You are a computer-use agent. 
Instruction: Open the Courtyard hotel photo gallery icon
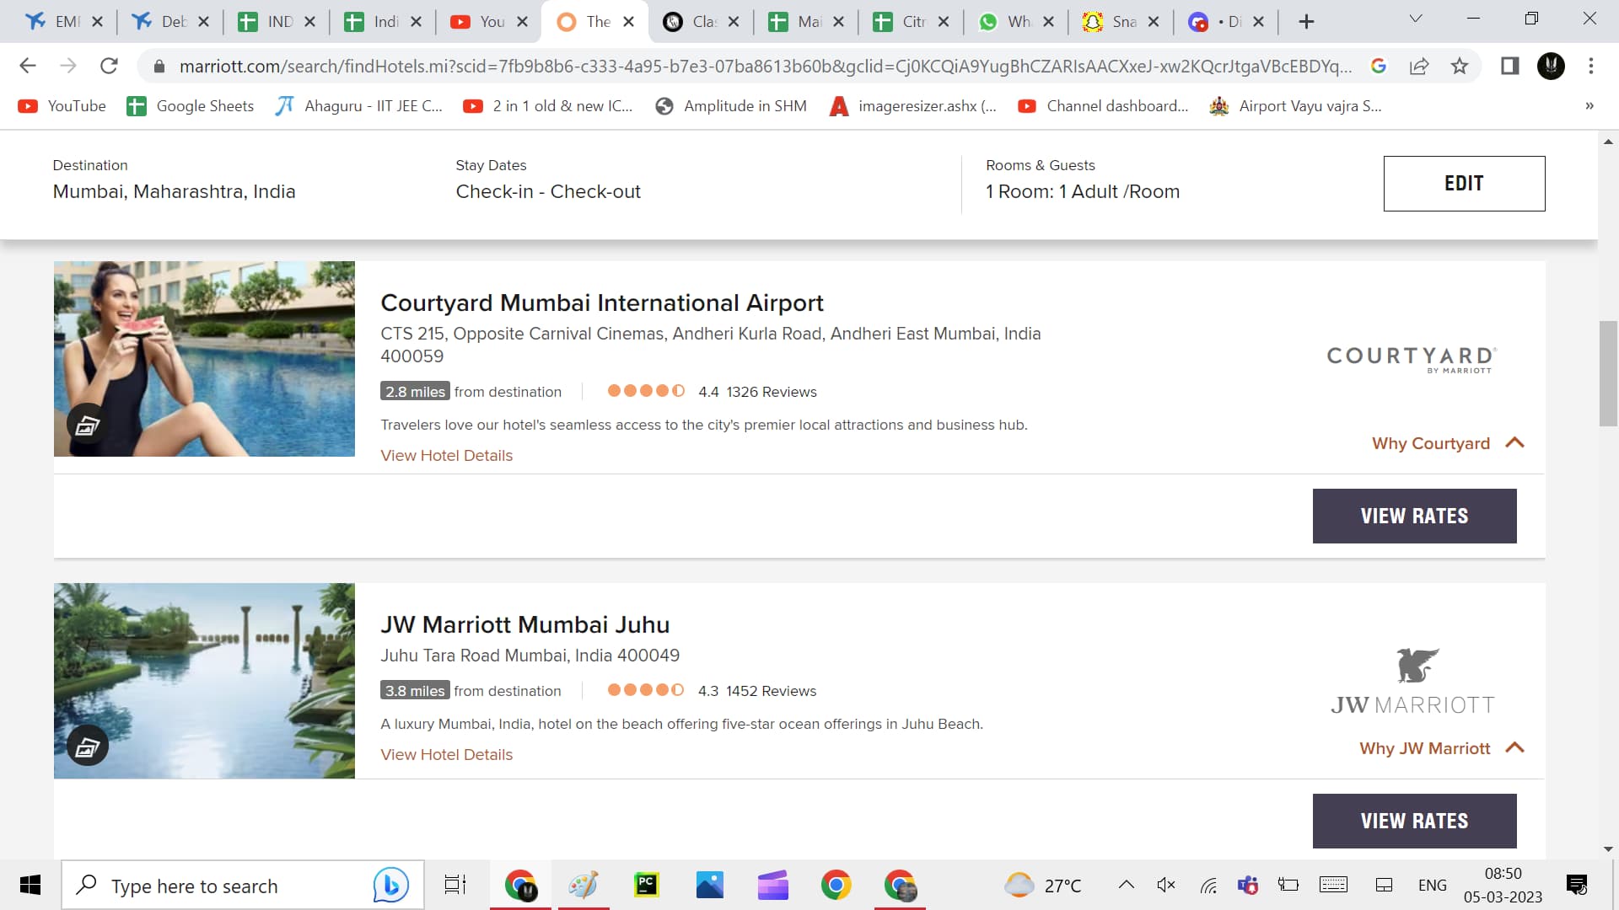88,426
